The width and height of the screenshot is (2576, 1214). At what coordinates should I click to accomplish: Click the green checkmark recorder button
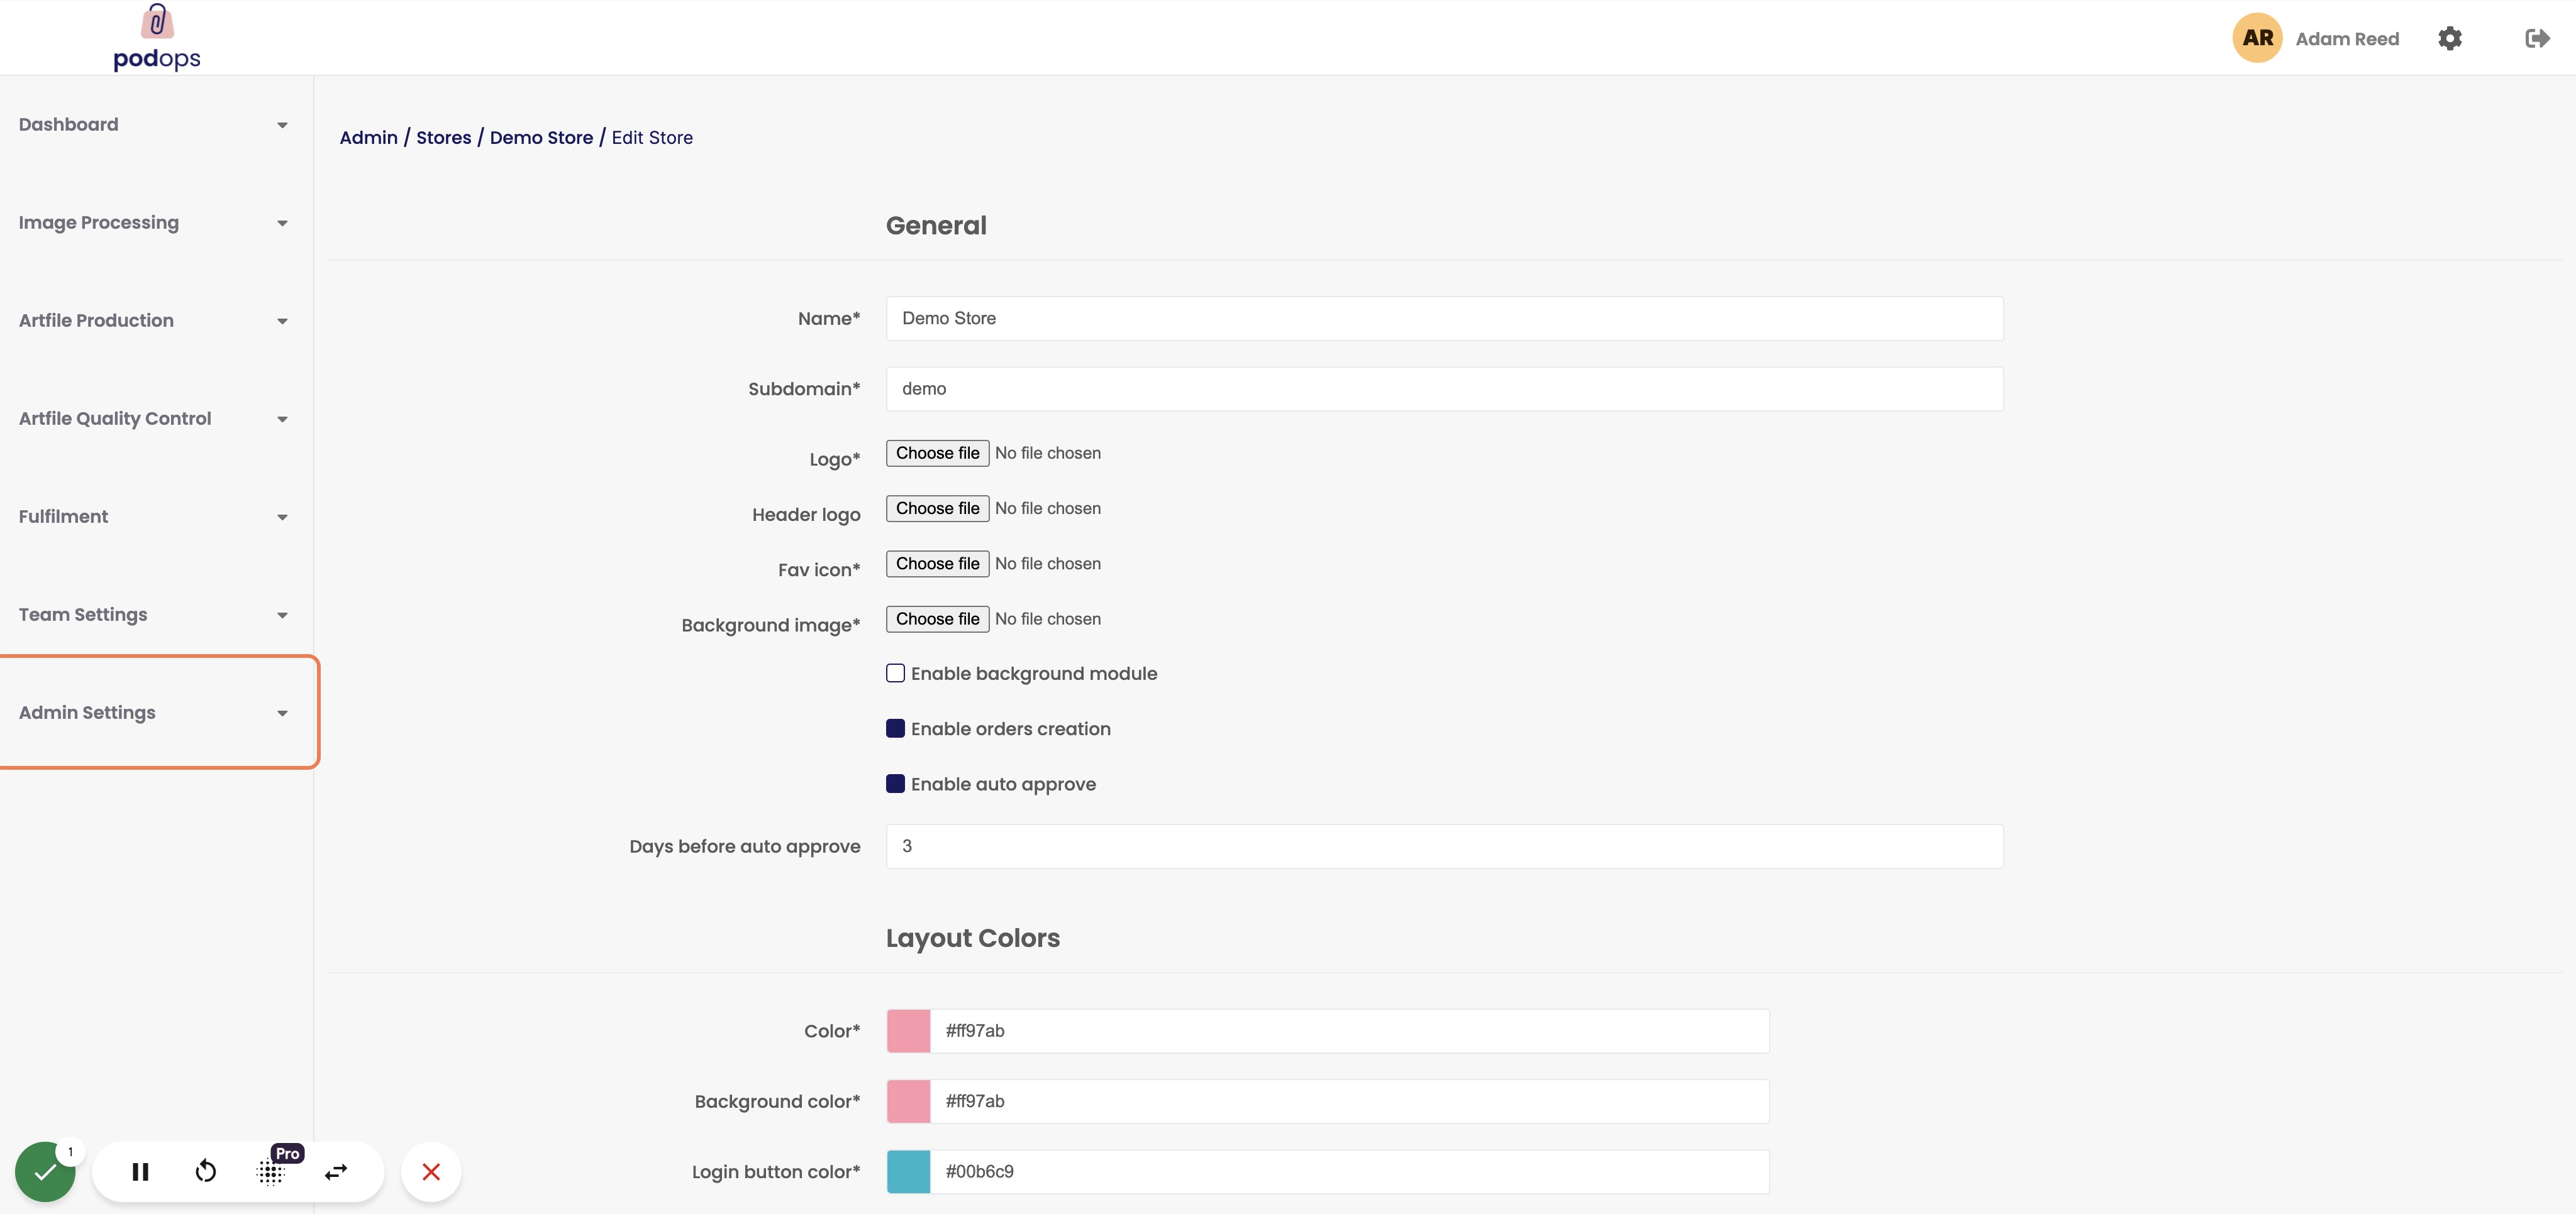pos(45,1171)
